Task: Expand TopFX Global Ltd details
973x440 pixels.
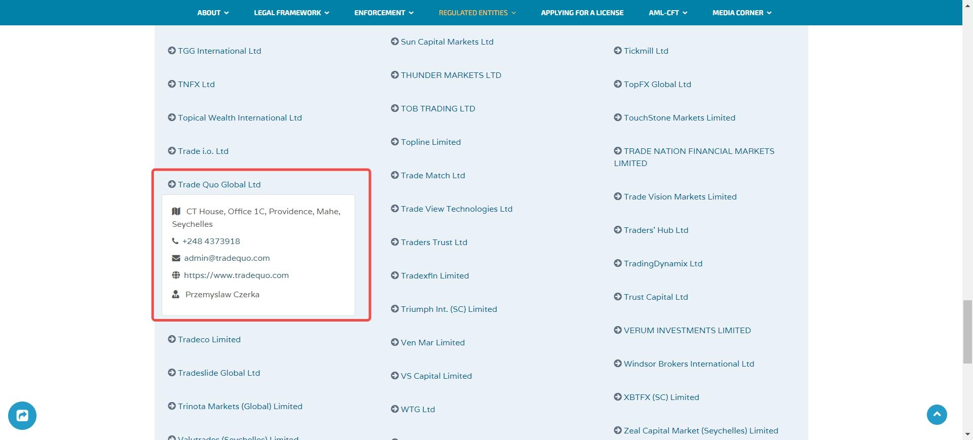Action: click(652, 84)
